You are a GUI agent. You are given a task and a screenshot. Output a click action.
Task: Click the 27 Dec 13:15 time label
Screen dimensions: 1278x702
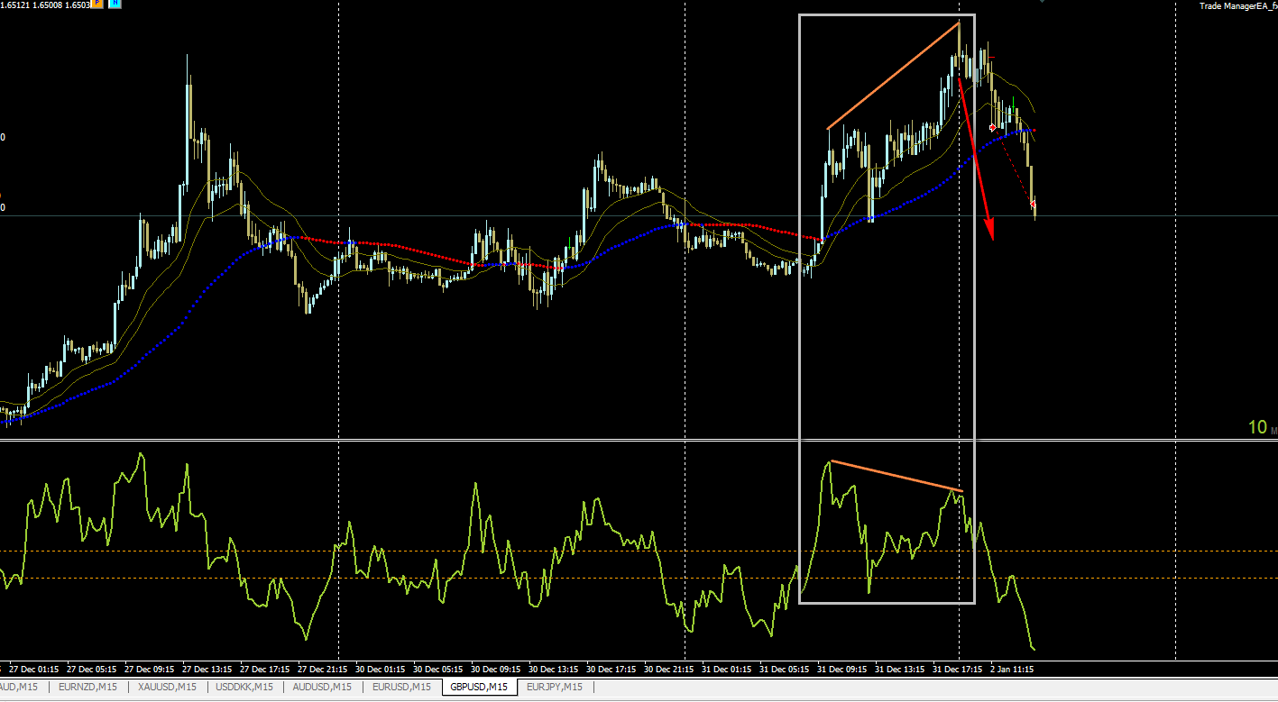point(207,670)
